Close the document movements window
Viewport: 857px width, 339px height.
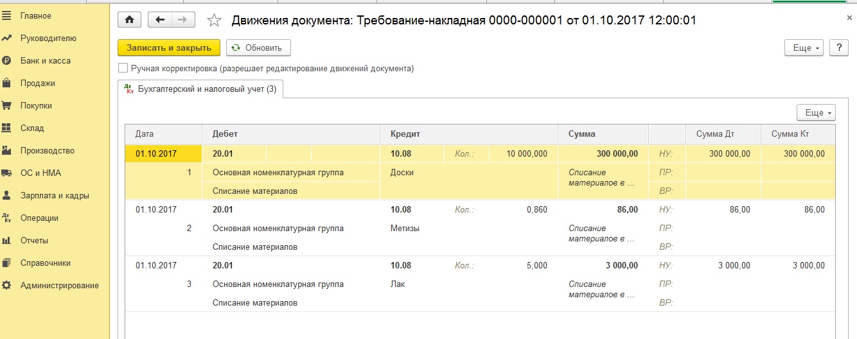[x=849, y=19]
